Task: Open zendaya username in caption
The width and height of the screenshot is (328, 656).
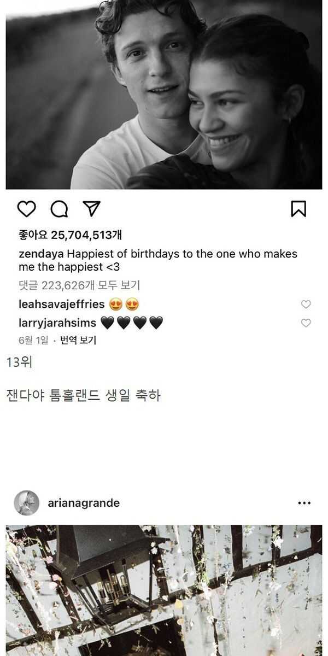Action: coord(42,254)
